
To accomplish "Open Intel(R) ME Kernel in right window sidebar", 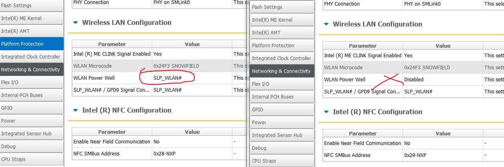I will 282,20.
